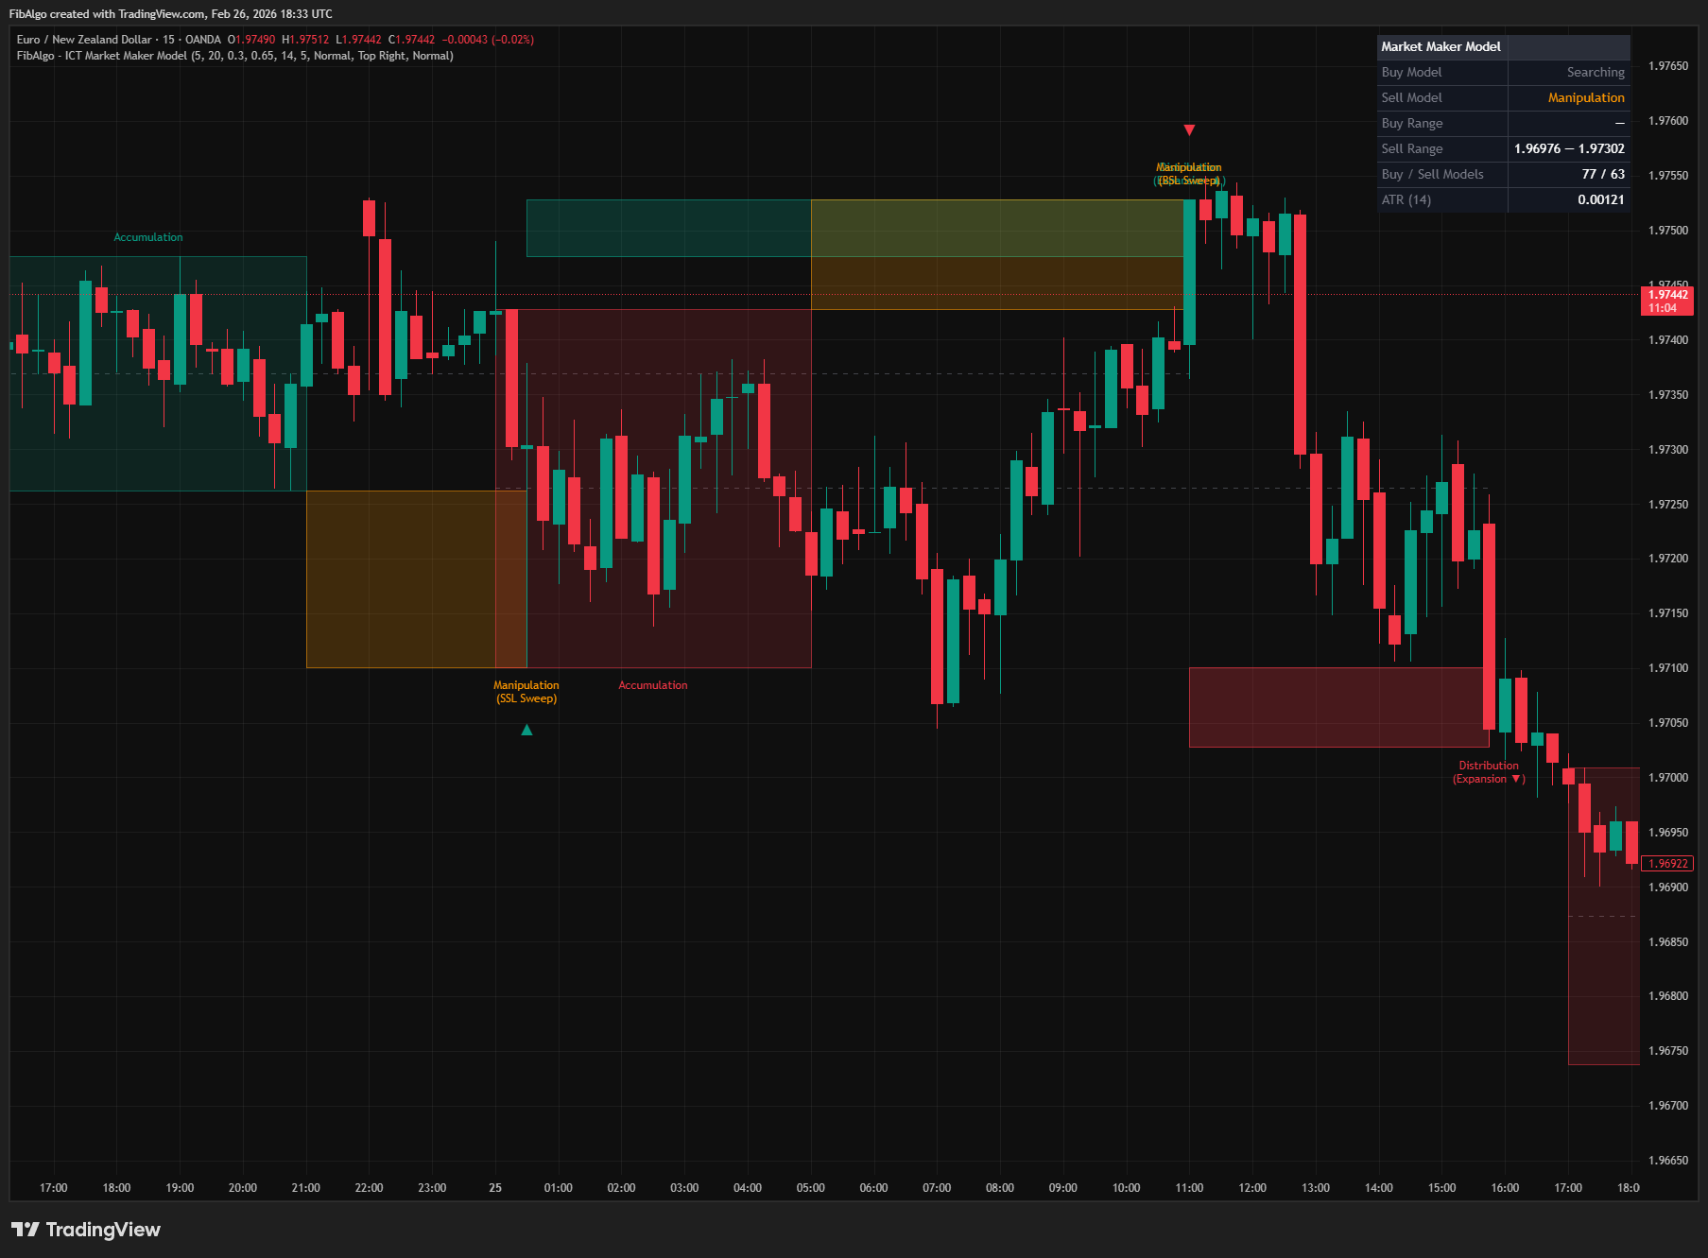The height and width of the screenshot is (1258, 1708).
Task: Click the Buy / Sell Models 77 / 63 value
Action: [x=1603, y=174]
